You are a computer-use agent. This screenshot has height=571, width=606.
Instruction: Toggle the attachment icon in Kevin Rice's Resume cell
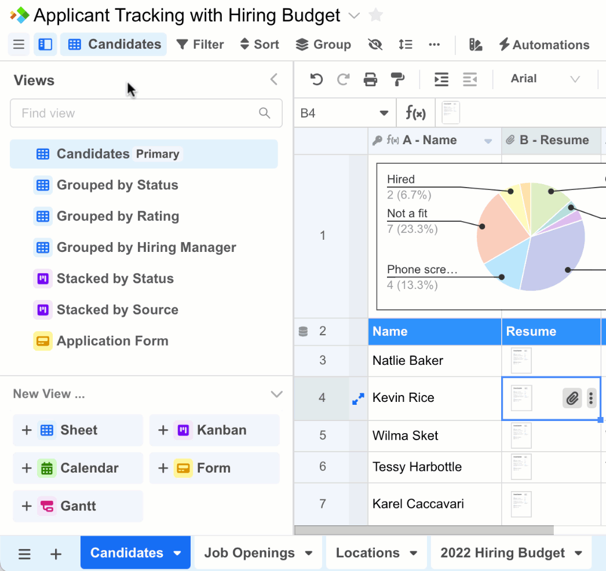[572, 398]
